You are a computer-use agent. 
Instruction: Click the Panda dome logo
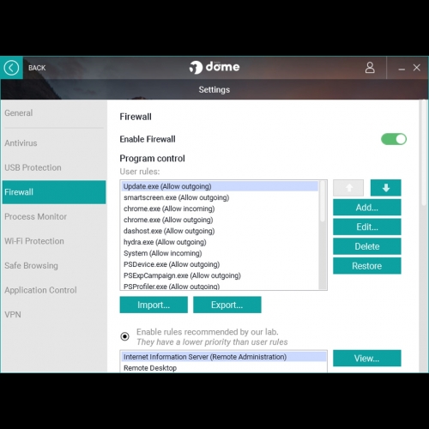(214, 68)
